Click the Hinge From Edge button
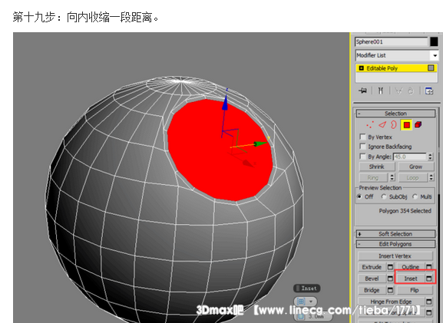 pos(392,302)
